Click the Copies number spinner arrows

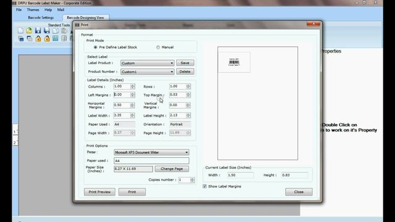click(192, 179)
